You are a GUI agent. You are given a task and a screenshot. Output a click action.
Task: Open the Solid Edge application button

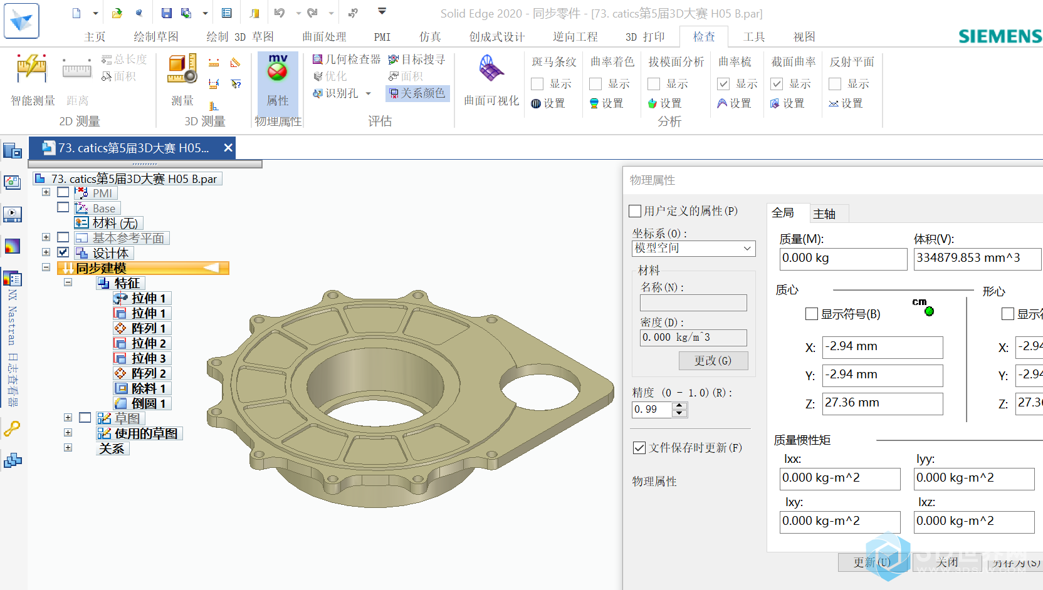coord(21,21)
